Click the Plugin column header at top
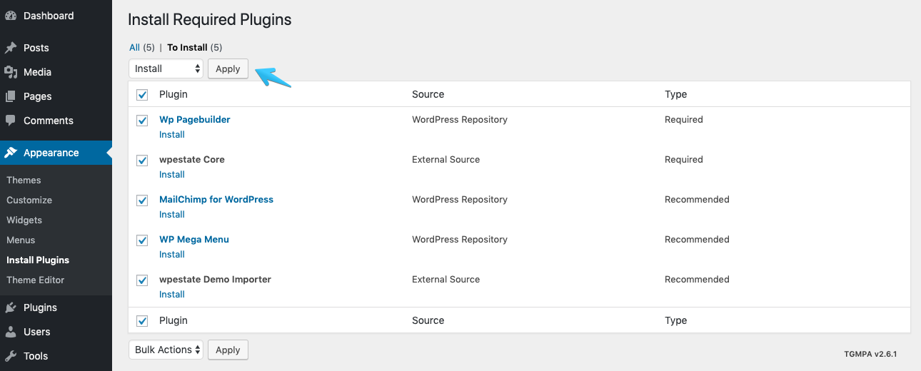The image size is (921, 371). pos(173,94)
